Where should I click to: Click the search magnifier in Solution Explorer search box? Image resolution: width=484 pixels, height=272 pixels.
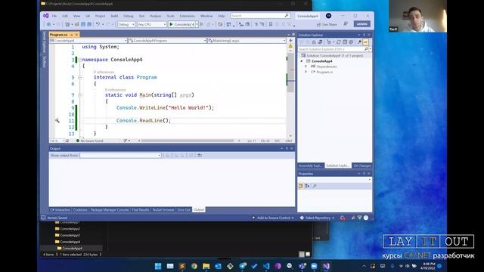click(366, 49)
